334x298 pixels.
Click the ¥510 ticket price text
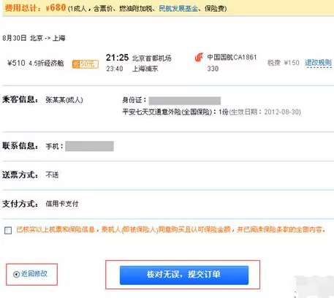[x=16, y=63]
